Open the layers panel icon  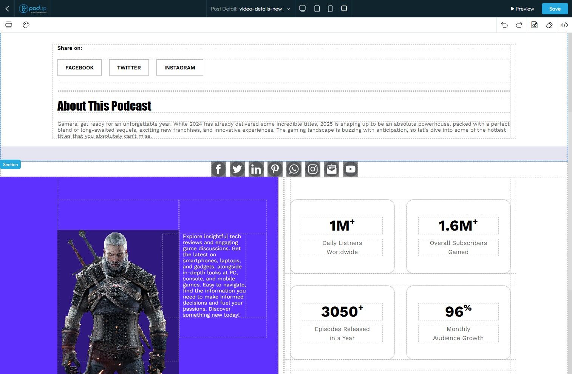[9, 25]
